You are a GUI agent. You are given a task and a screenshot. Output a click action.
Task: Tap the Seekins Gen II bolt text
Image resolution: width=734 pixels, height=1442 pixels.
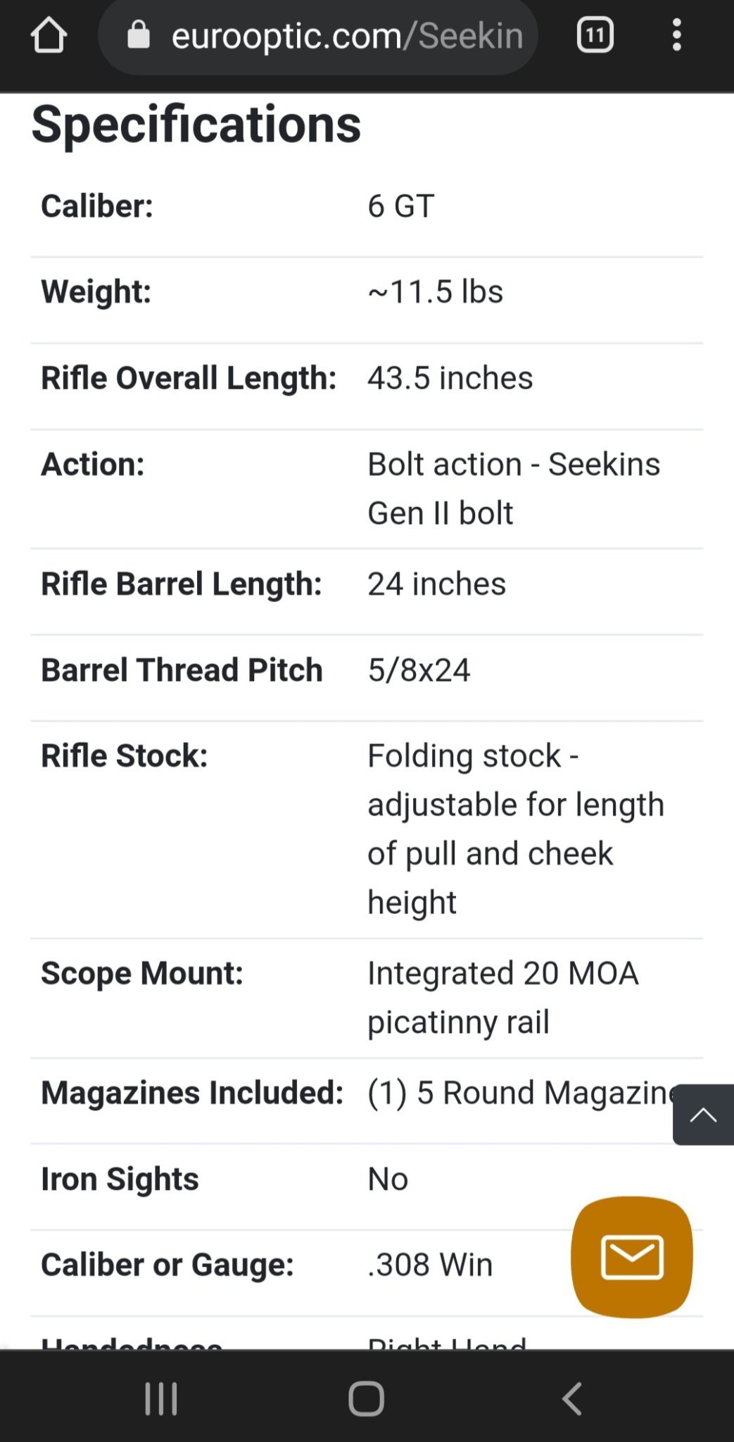click(x=513, y=488)
